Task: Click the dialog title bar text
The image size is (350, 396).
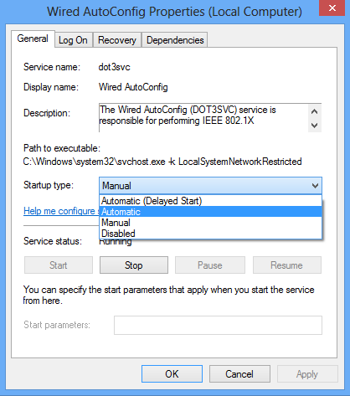Action: pyautogui.click(x=174, y=12)
